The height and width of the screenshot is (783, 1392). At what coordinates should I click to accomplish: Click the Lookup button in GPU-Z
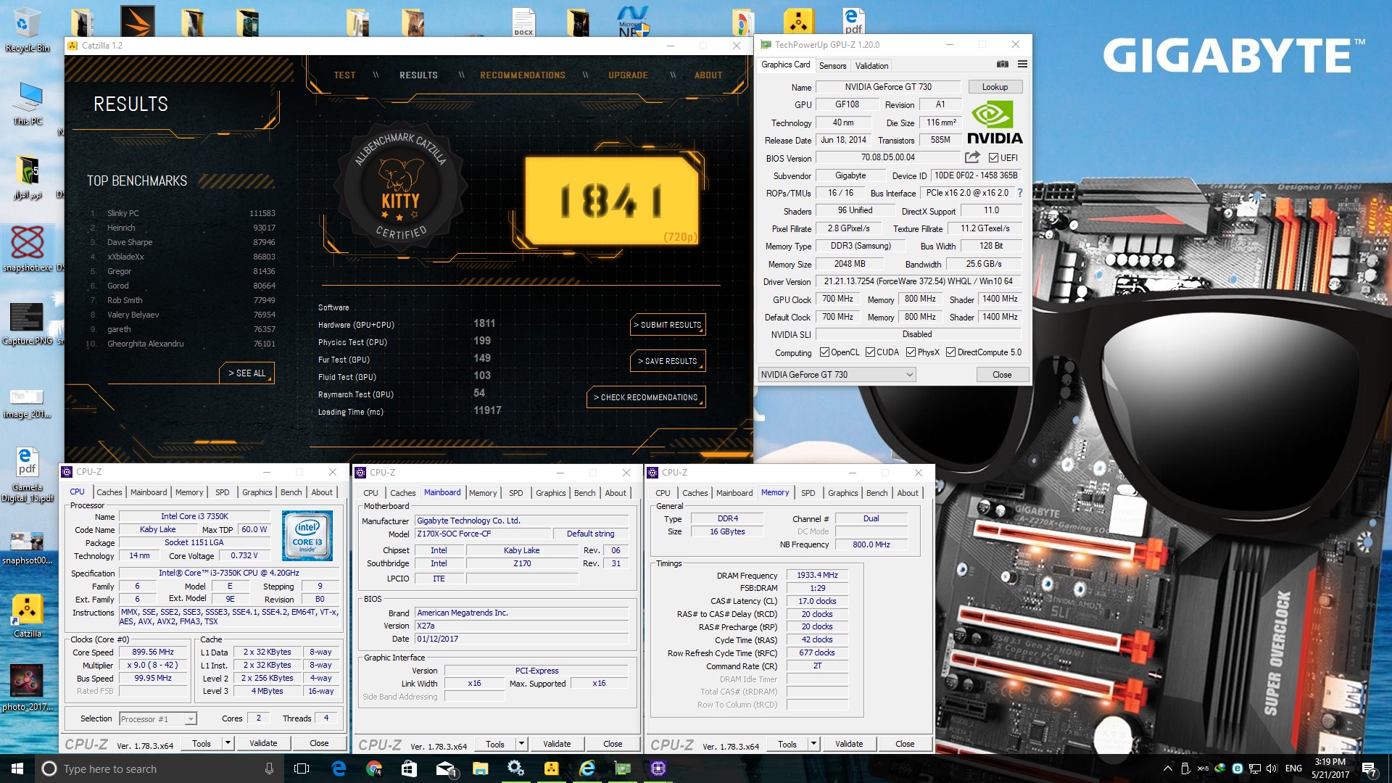pos(995,87)
